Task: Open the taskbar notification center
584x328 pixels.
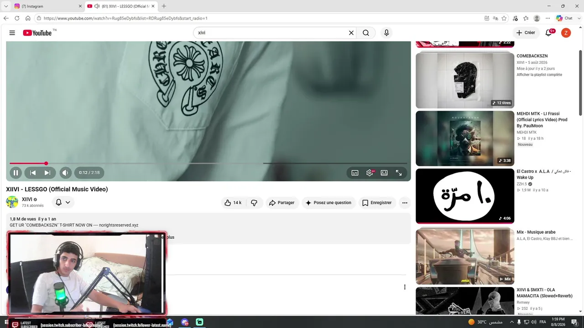Action: tap(574, 322)
